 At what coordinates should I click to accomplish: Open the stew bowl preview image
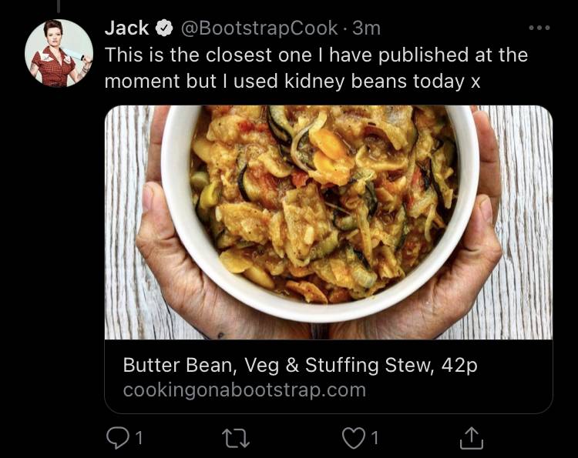[328, 222]
